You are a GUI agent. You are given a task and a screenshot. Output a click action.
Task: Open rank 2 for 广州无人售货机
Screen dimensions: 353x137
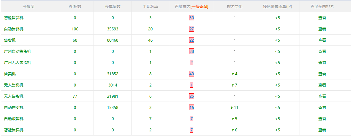coord(191,63)
